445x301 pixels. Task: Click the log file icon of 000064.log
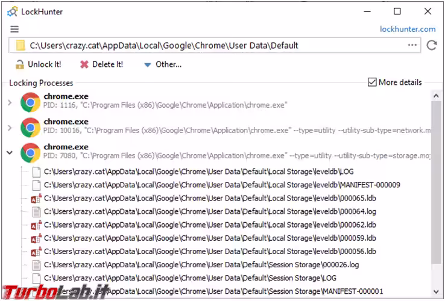pyautogui.click(x=36, y=211)
